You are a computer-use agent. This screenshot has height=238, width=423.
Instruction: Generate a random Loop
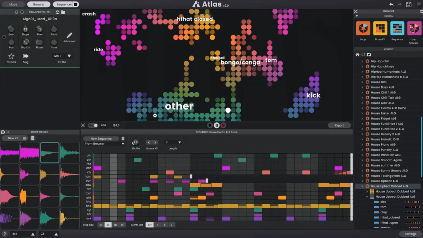coord(363,28)
